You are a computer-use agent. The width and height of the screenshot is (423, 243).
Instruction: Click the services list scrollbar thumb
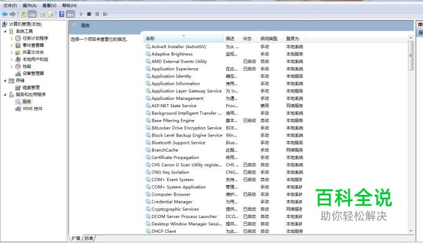pyautogui.click(x=411, y=55)
